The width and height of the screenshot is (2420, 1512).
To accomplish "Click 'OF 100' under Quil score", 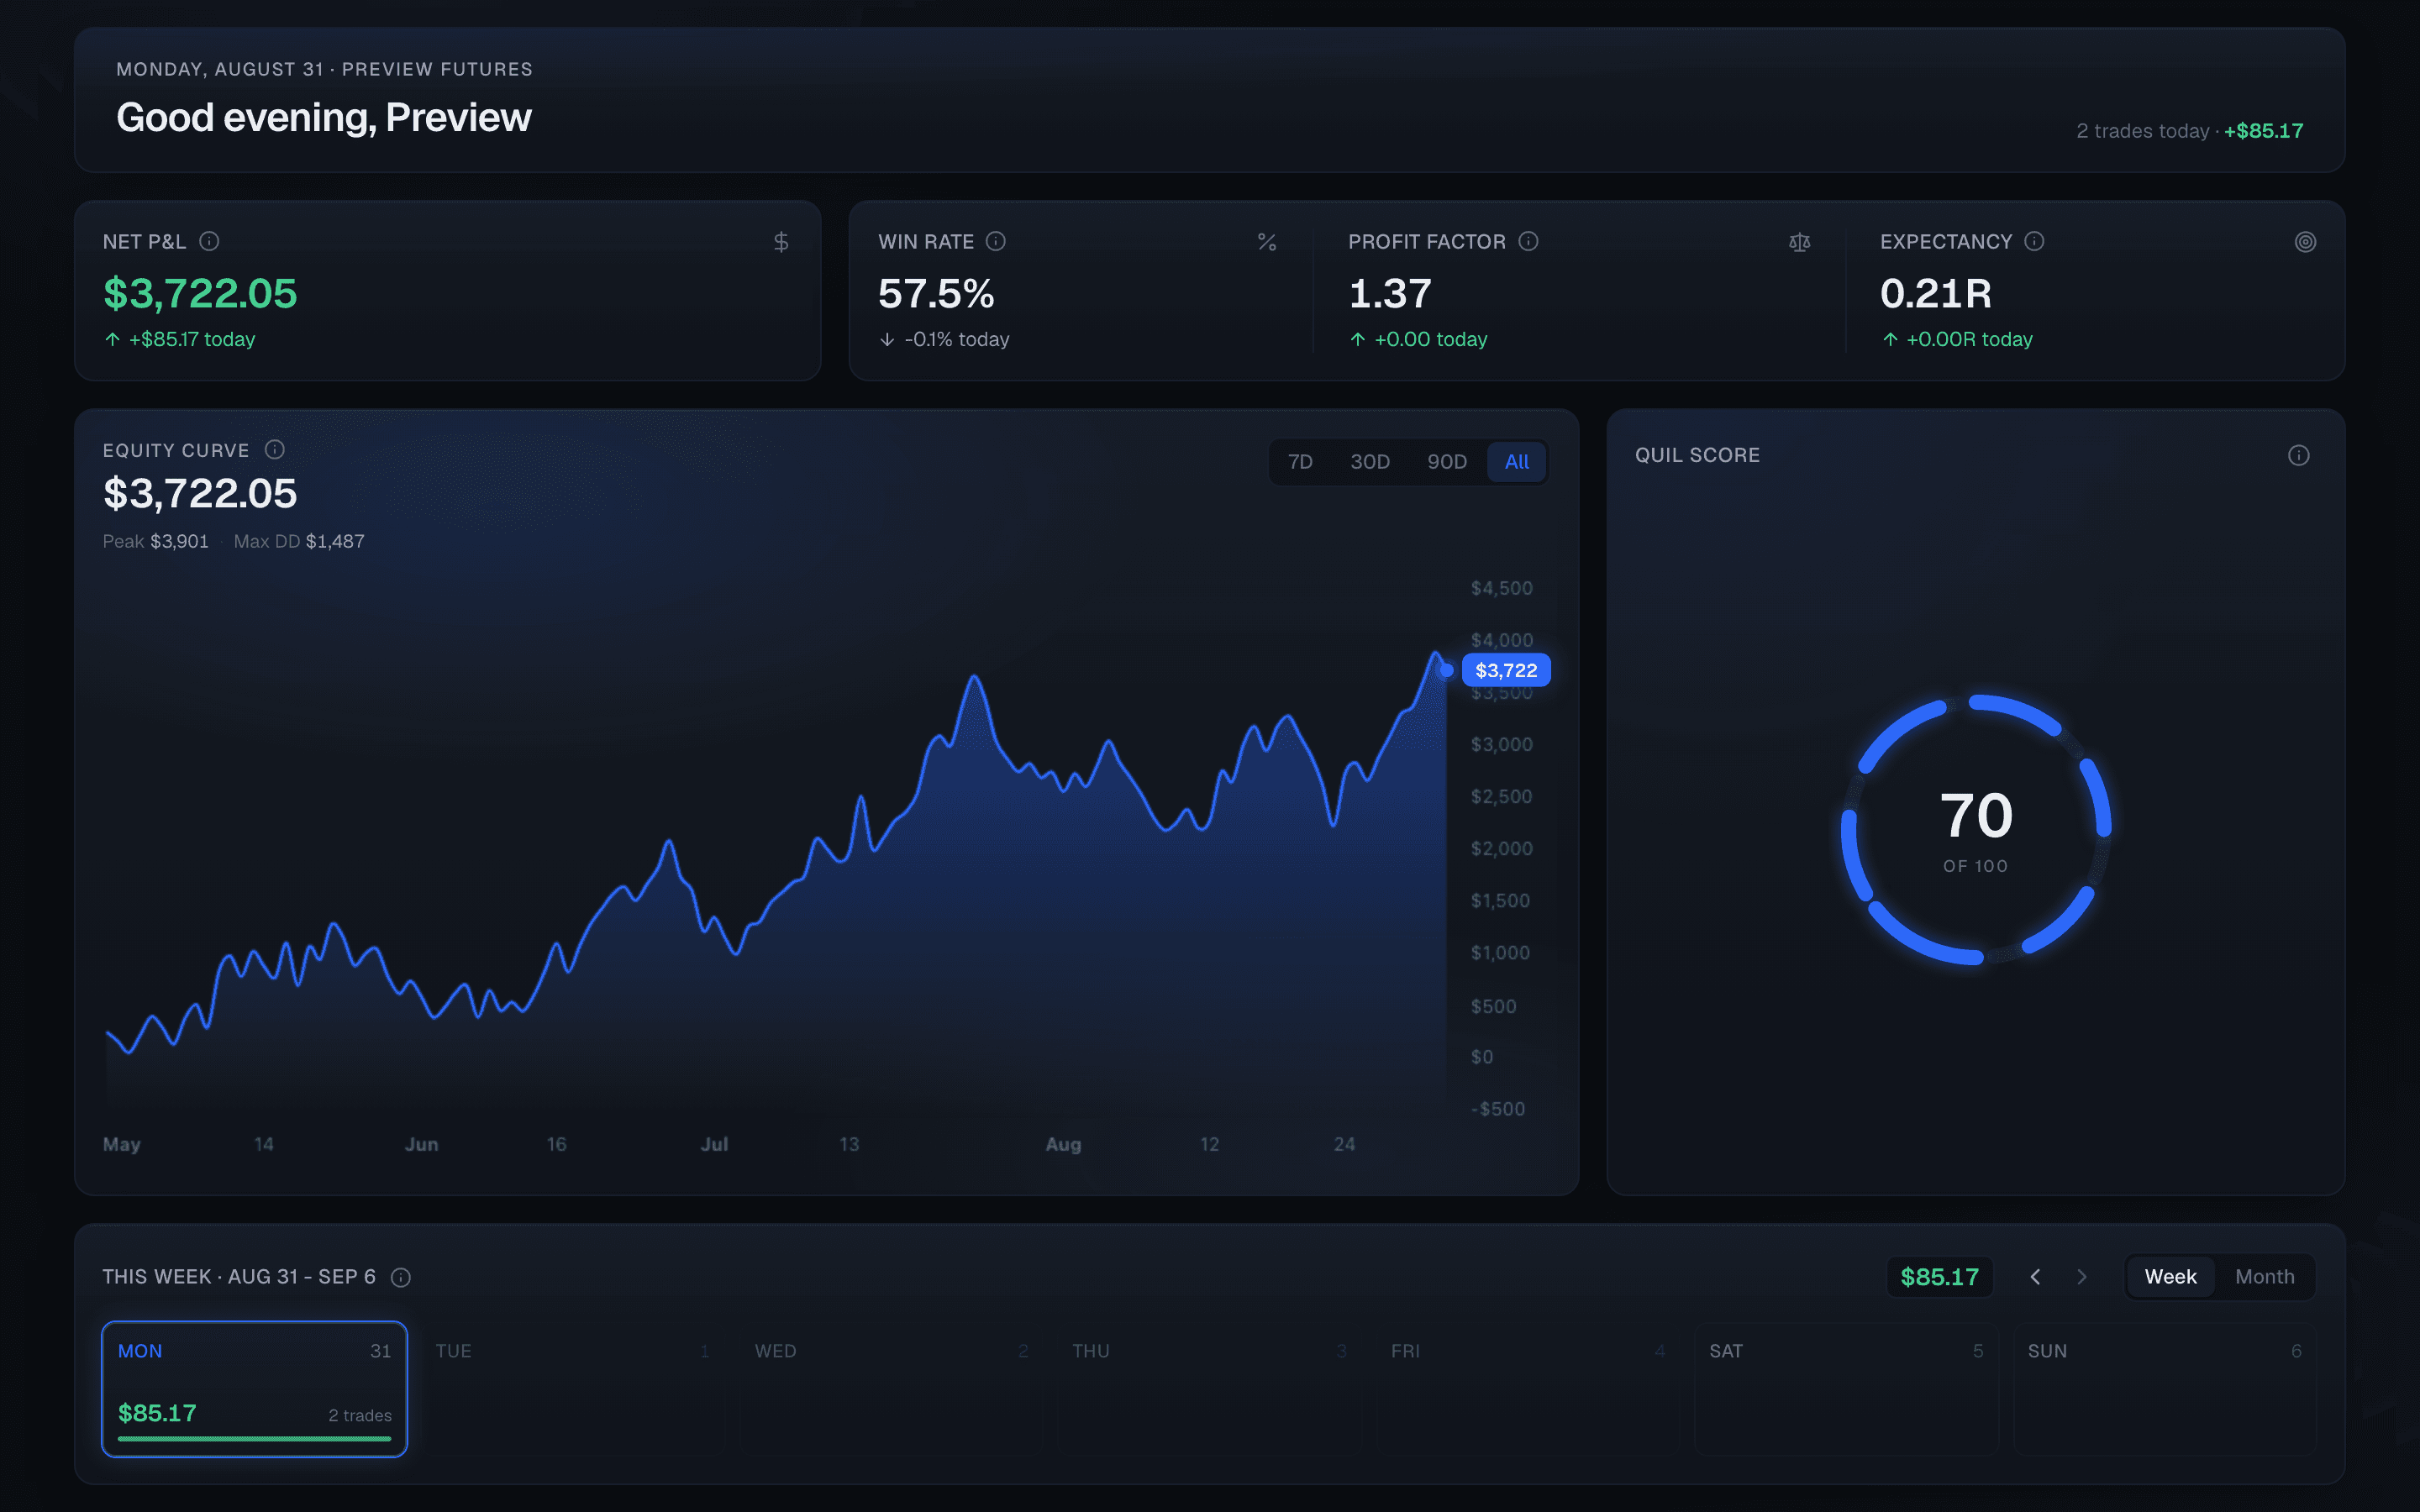I will 1975,866.
